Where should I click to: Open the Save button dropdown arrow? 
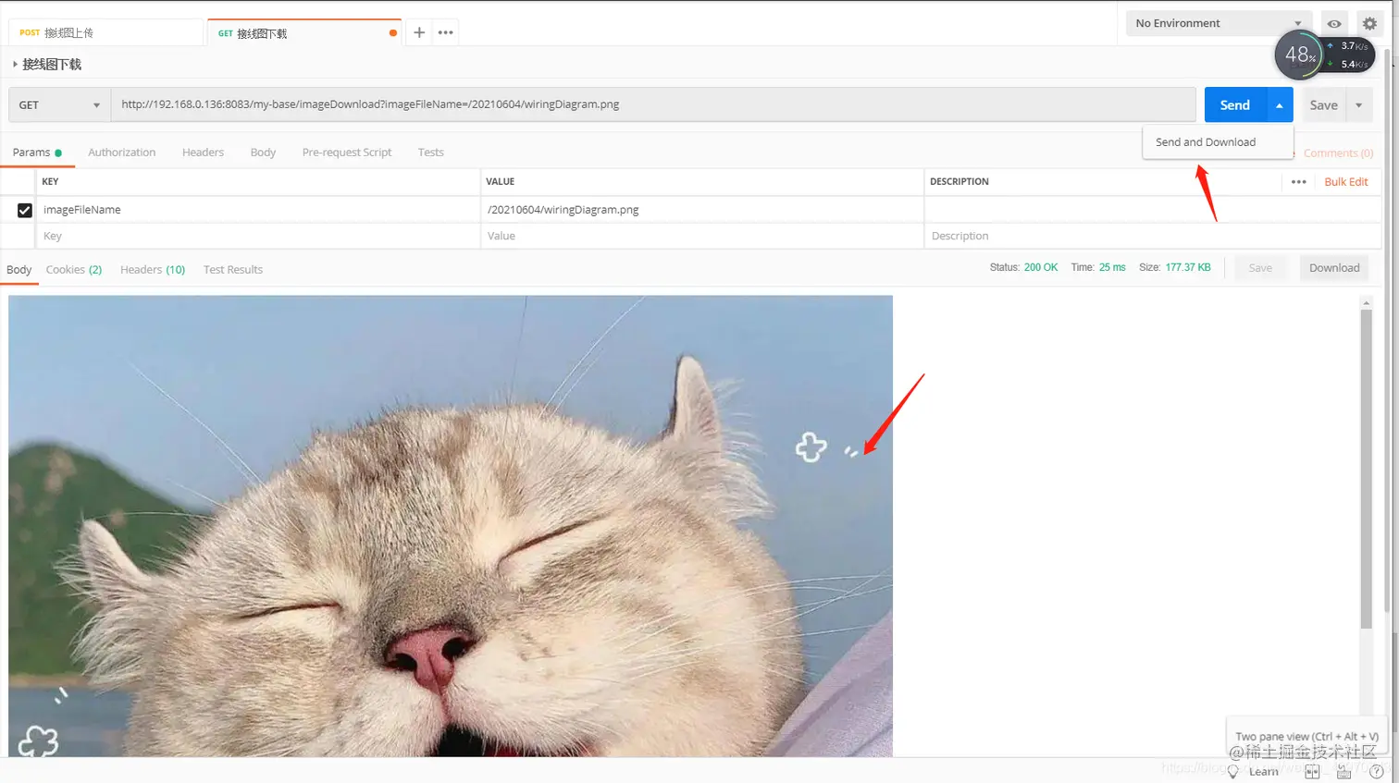[1359, 105]
